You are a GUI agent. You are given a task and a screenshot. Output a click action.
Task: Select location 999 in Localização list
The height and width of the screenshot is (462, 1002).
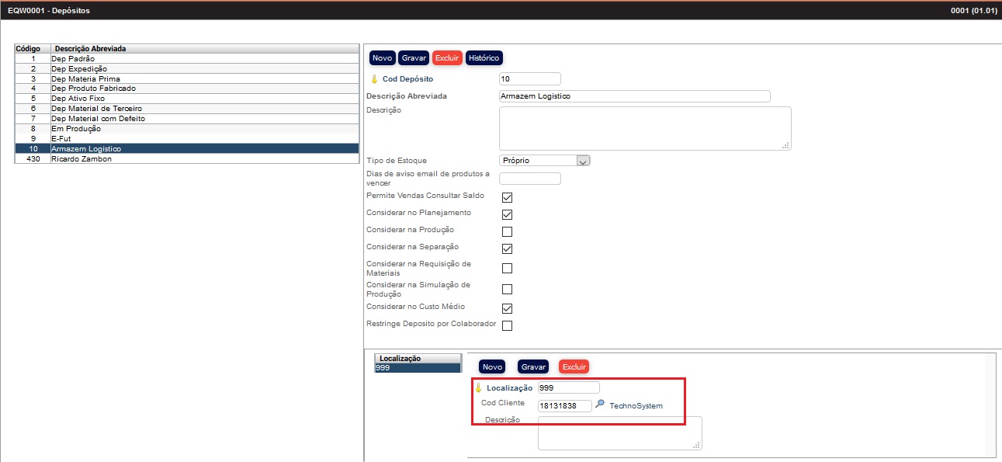(417, 368)
